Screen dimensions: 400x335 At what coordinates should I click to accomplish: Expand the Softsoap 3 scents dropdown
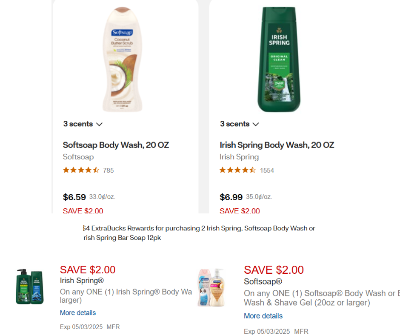83,124
